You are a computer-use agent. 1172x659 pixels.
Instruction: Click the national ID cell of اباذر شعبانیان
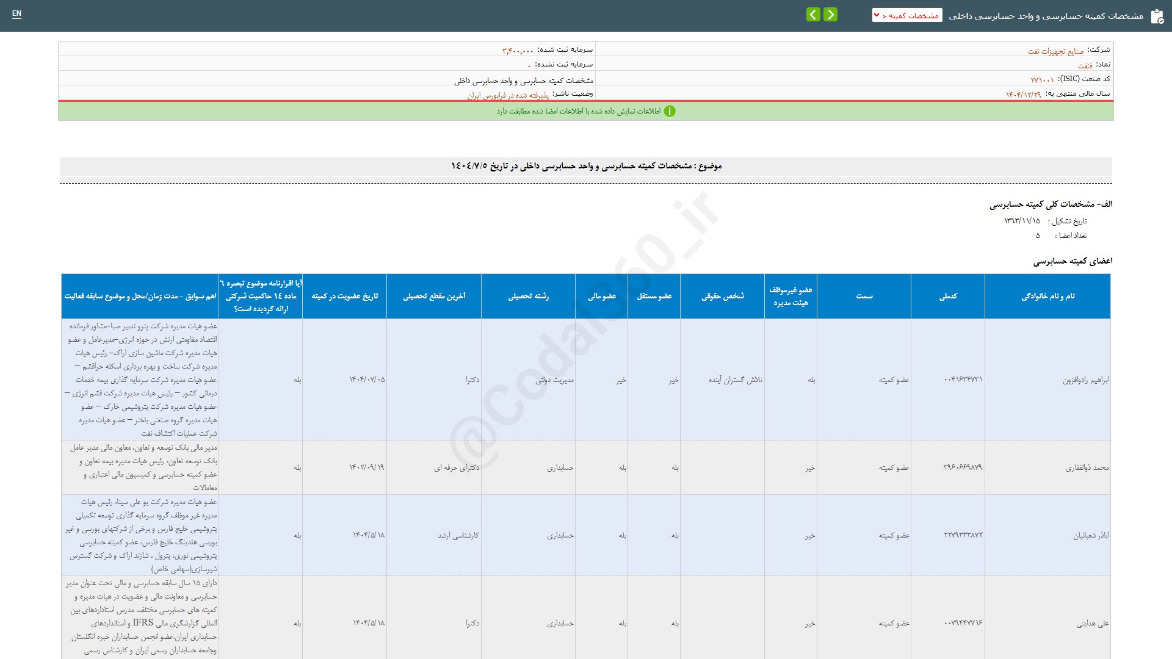[963, 535]
